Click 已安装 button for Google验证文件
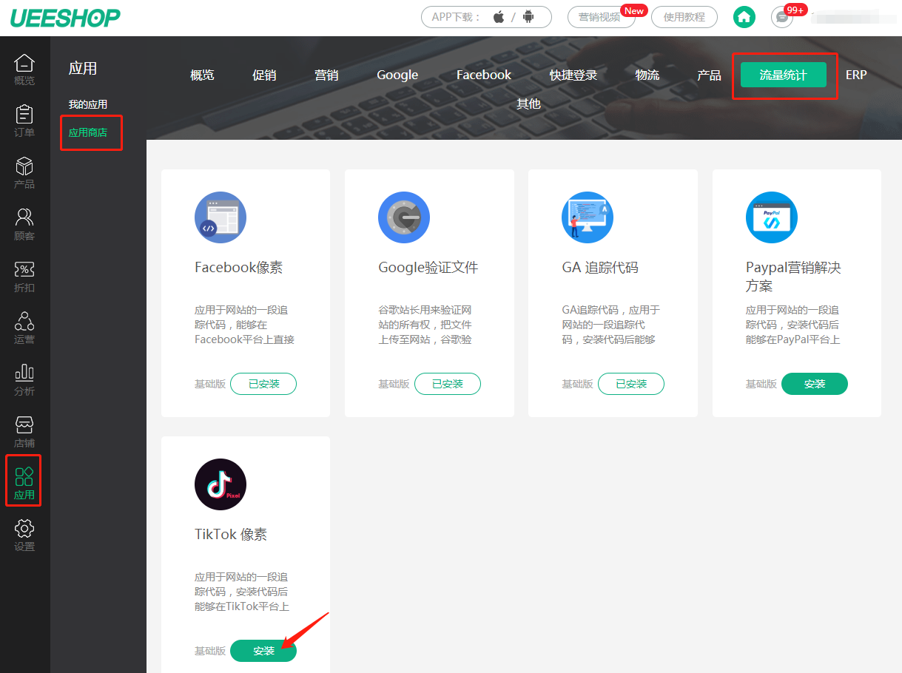The image size is (902, 673). pyautogui.click(x=448, y=384)
